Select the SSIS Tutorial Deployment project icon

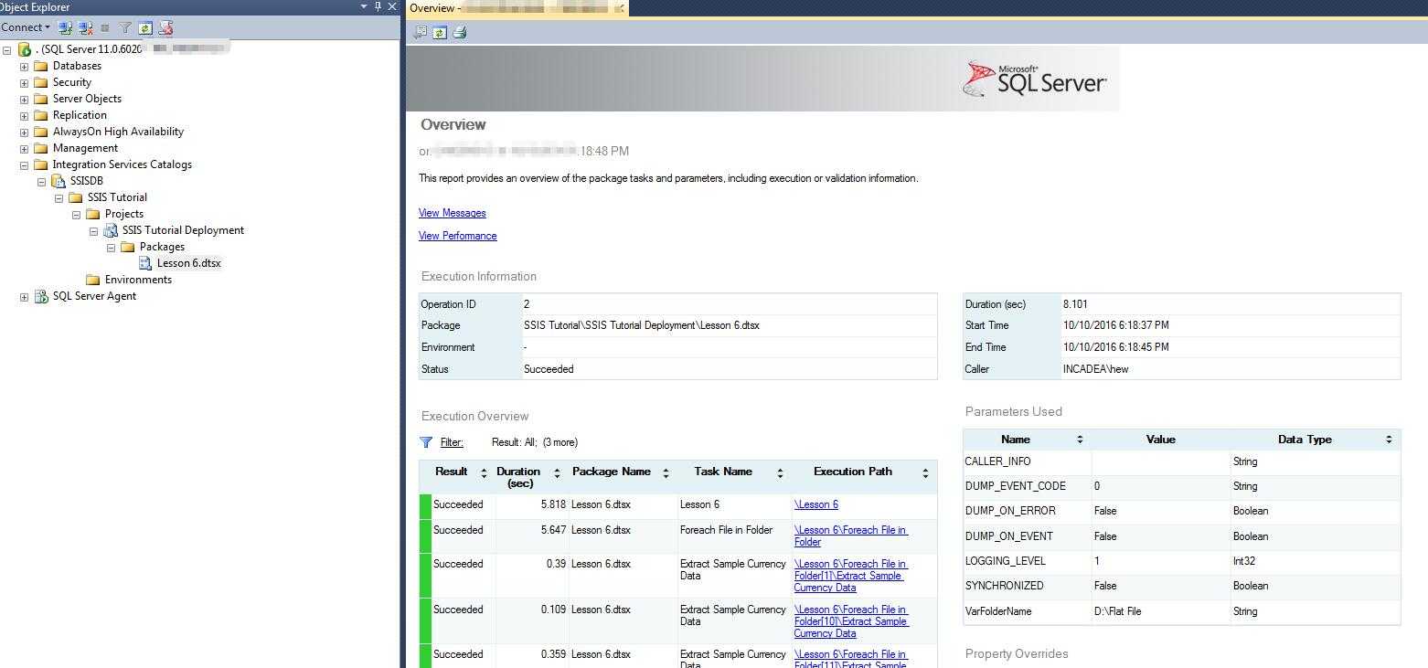(110, 230)
